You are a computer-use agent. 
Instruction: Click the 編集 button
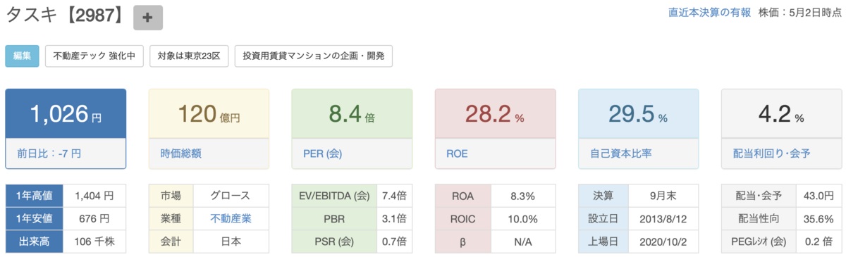click(22, 56)
